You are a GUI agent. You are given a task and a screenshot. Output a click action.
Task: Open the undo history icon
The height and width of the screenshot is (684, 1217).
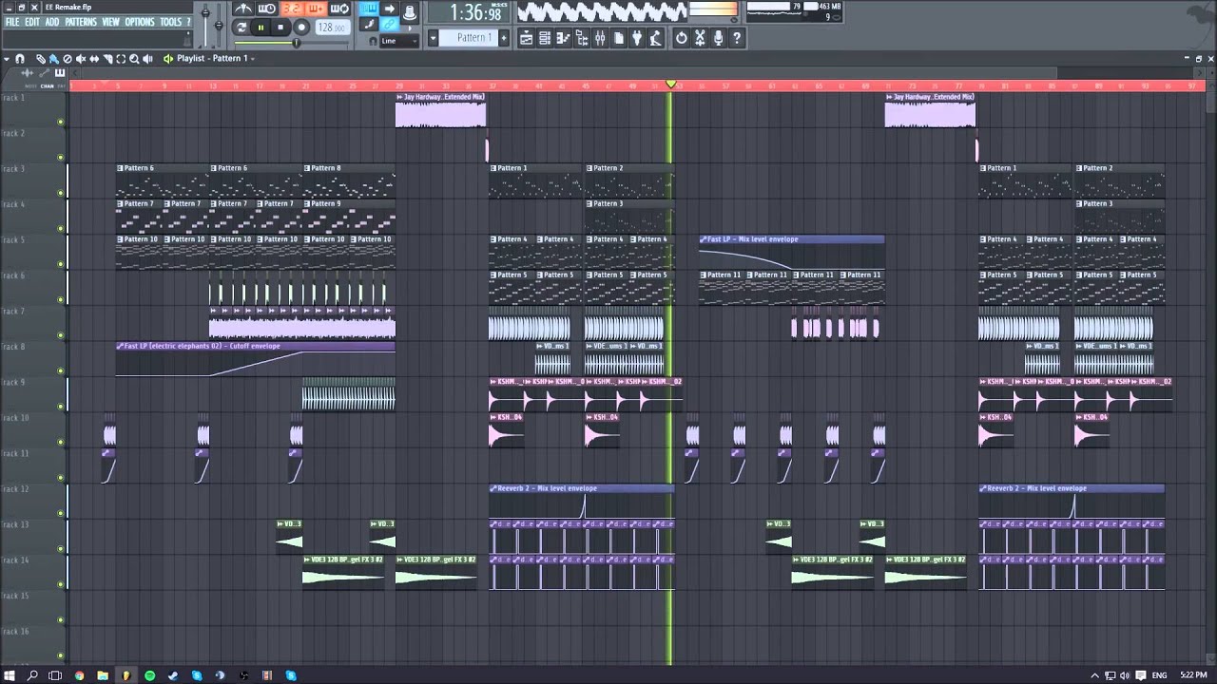[x=682, y=38]
